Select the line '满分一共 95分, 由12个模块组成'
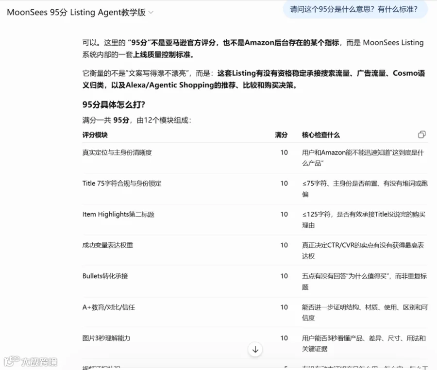 137,120
